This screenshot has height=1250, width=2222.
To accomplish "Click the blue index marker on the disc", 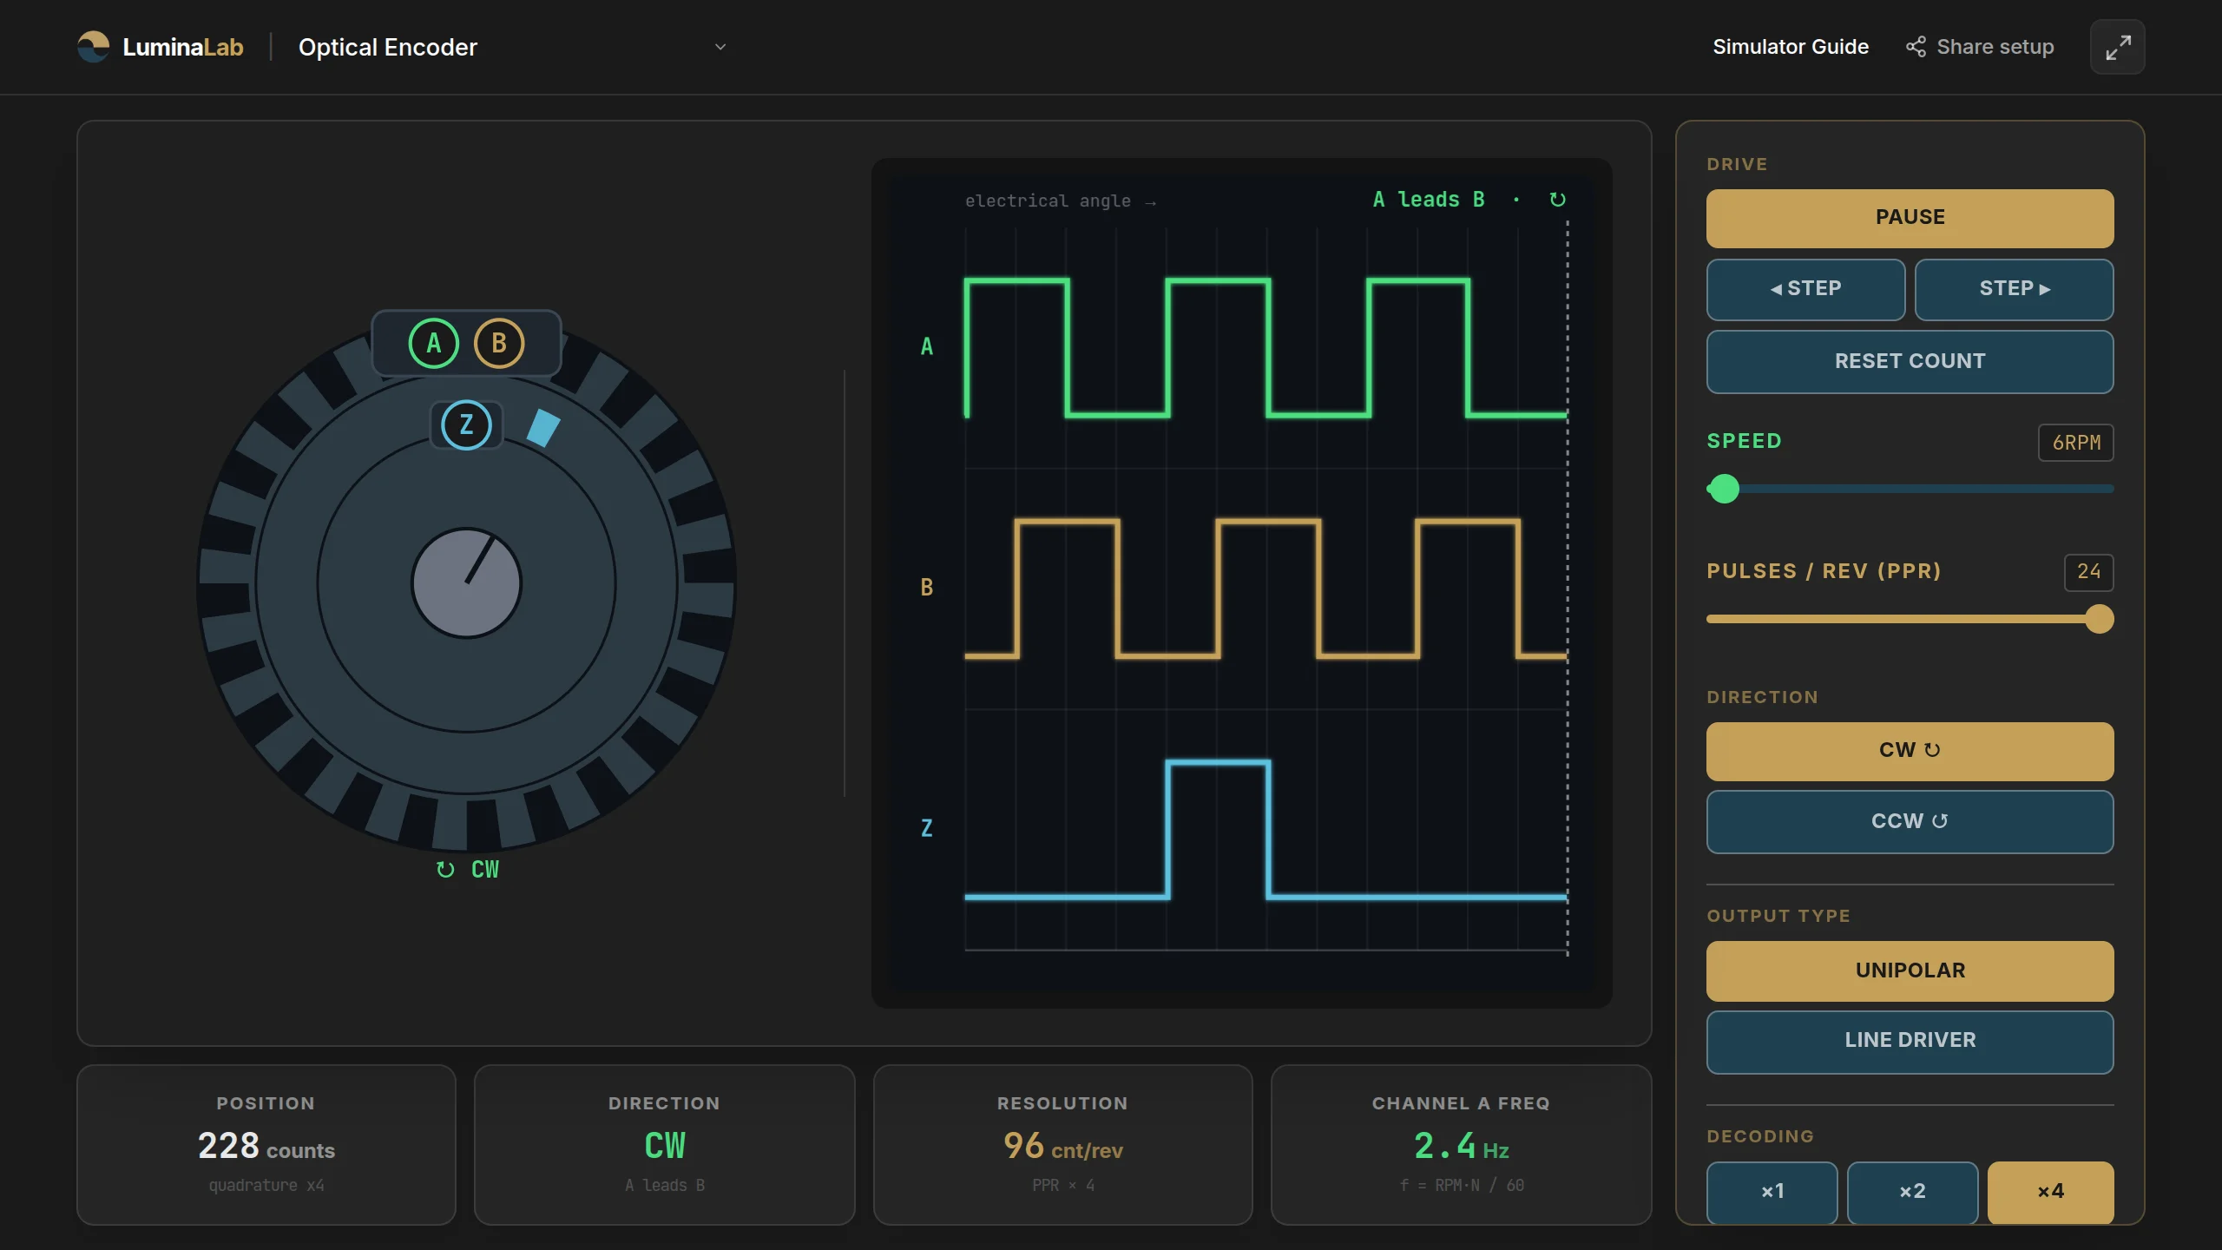I will [543, 428].
